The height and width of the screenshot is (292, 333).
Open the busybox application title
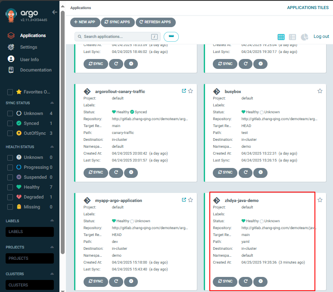point(233,92)
